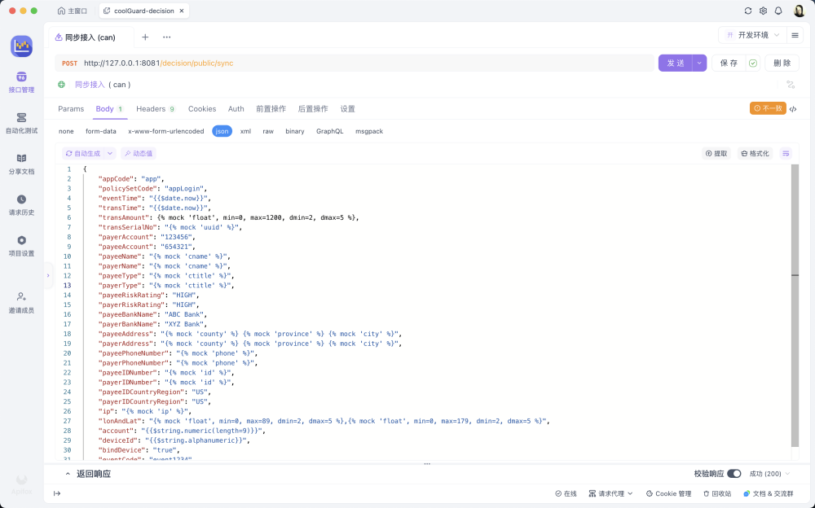
Task: Click the word wrap icon beside 格式化
Action: (x=786, y=153)
